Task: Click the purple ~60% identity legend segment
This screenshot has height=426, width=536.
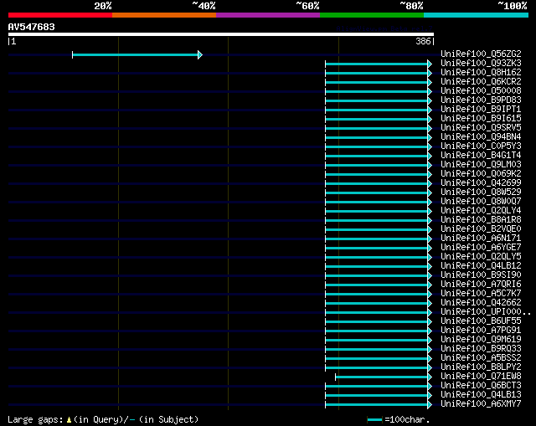Action: click(x=268, y=15)
